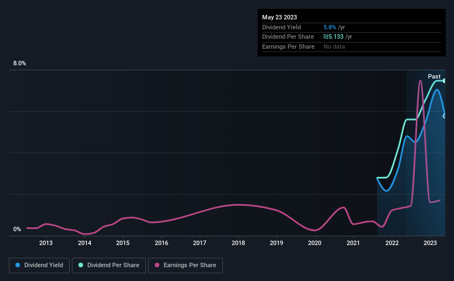Toggle the Dividend Per Share legend button
This screenshot has height=281, width=454.
(x=109, y=266)
